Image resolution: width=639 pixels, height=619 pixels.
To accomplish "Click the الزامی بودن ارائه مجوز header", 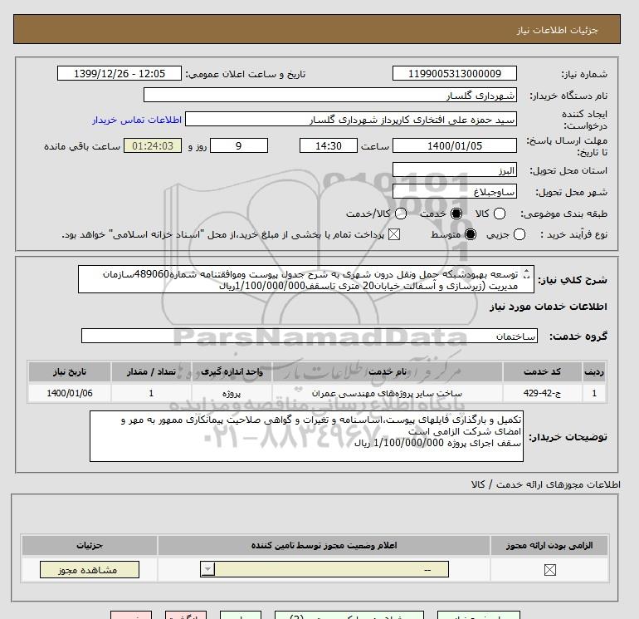I will point(549,545).
